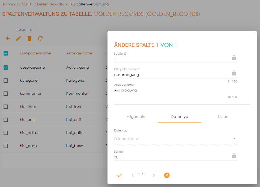Open the Datentyp Zeichenkette dropdown
260x187 pixels.
click(x=175, y=139)
